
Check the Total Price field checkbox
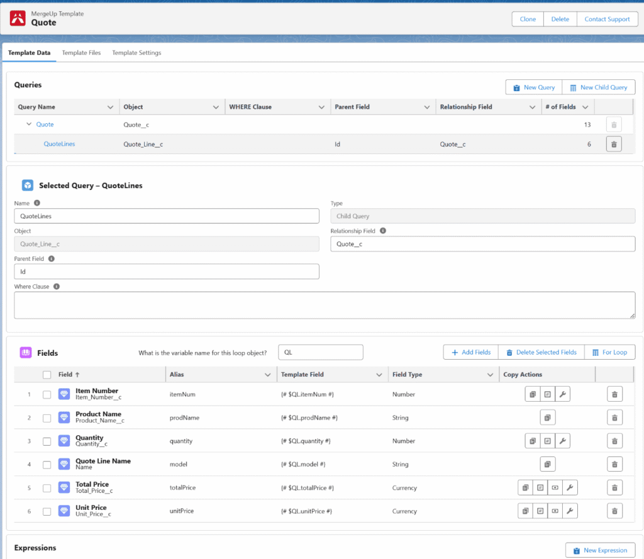click(x=47, y=488)
